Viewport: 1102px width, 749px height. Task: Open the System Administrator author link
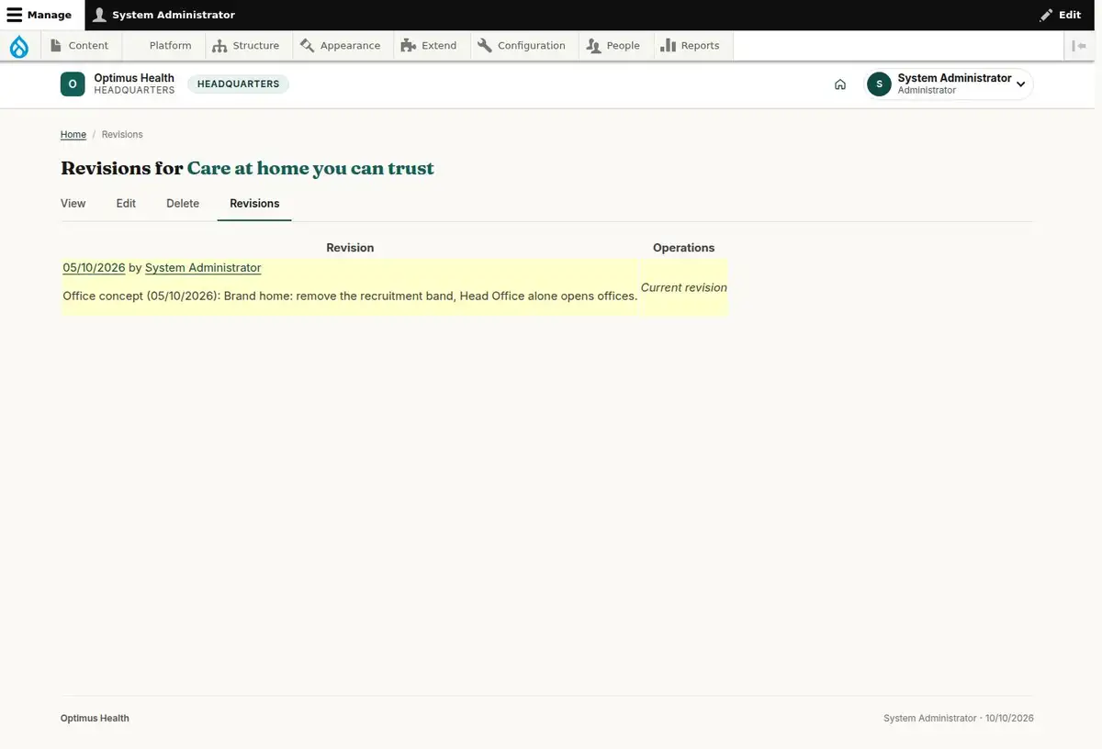coord(203,268)
